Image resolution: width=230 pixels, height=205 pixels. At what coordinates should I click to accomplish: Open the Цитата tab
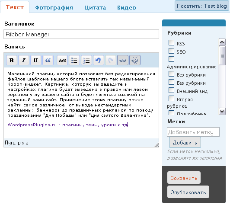coord(95,8)
